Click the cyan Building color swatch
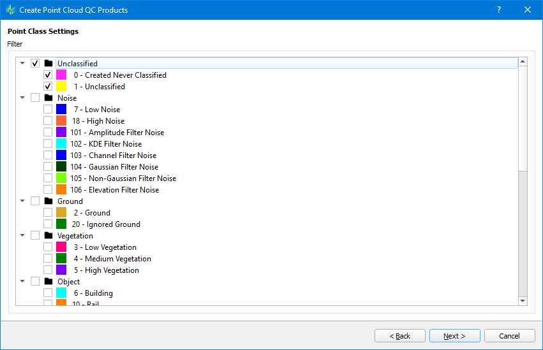 tap(61, 293)
